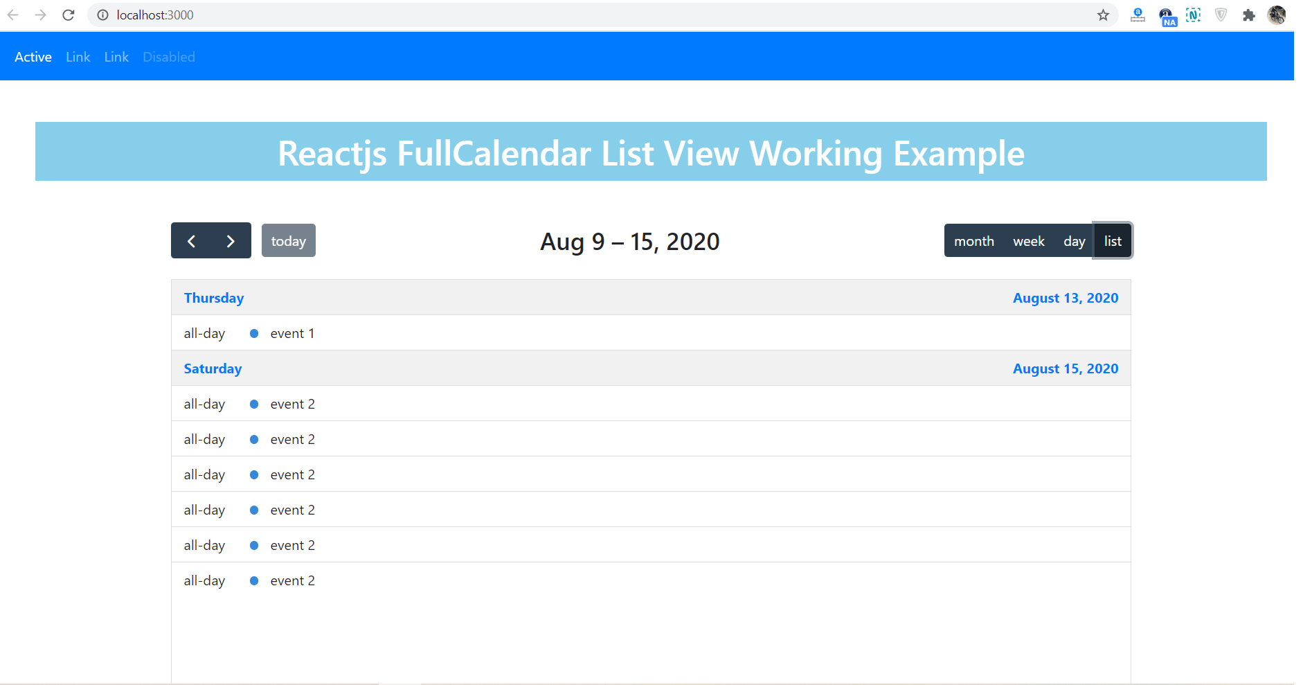Switch the calendar to day view
The image size is (1303, 685).
pyautogui.click(x=1074, y=240)
